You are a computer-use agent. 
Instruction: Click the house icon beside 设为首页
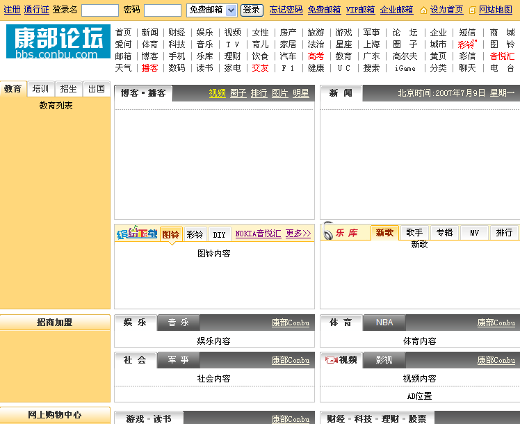click(x=423, y=10)
